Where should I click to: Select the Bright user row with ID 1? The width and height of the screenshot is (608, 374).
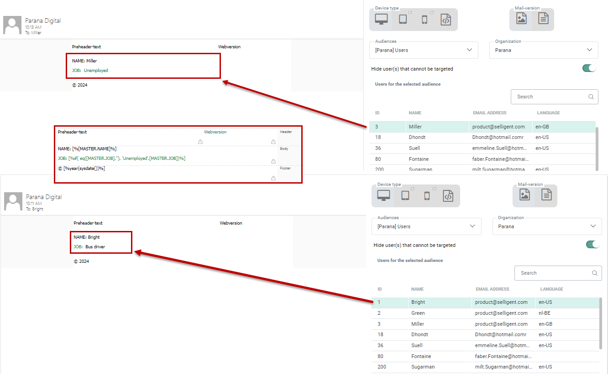[x=418, y=302]
